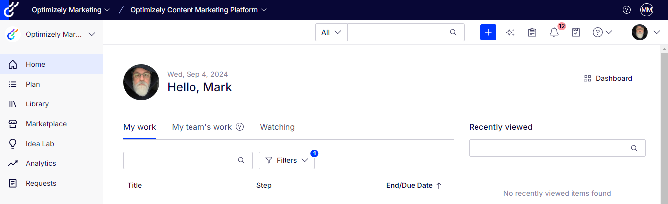
Task: Click the Dashboard button
Action: point(608,78)
